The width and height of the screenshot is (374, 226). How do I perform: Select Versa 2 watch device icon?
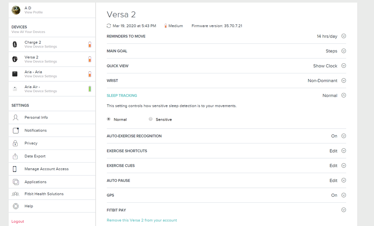[15, 59]
